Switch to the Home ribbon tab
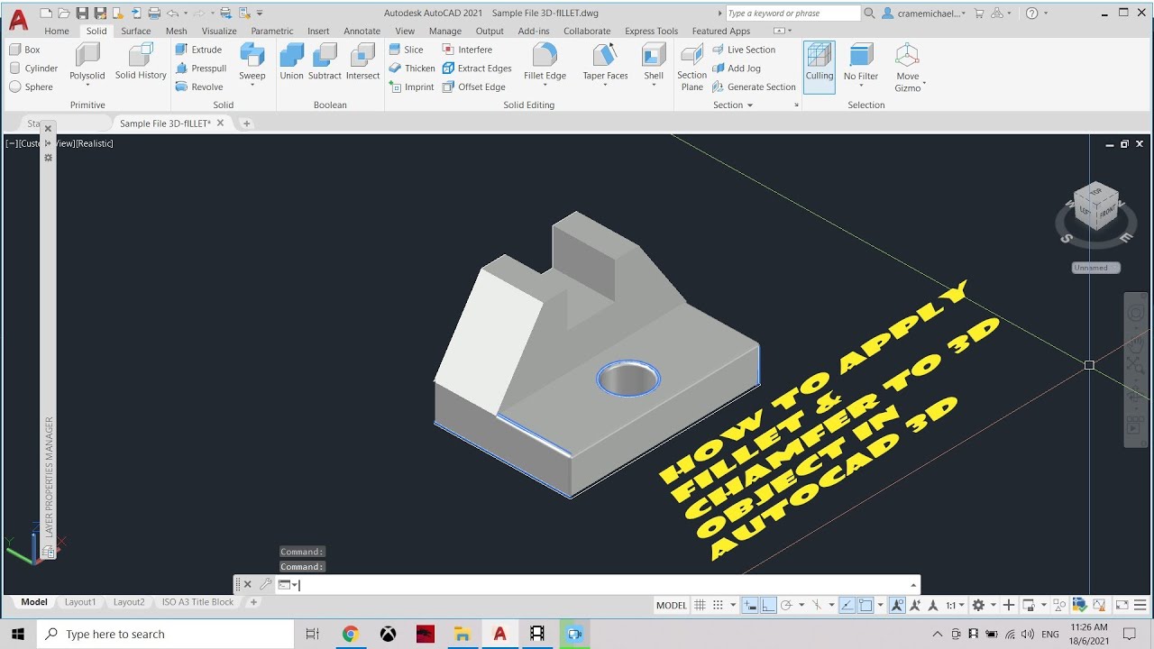 coord(57,31)
